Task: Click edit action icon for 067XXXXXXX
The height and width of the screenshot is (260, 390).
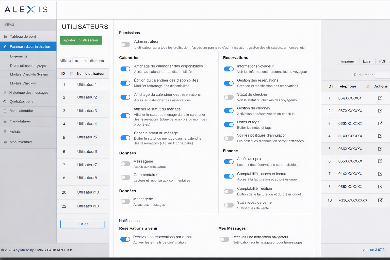Action: pos(380,111)
